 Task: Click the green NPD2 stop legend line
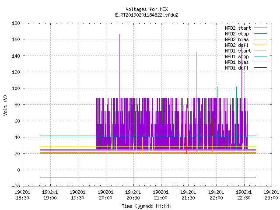pyautogui.click(x=260, y=34)
